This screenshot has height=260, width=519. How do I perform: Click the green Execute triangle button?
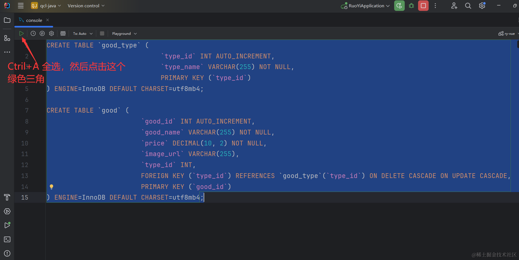21,33
